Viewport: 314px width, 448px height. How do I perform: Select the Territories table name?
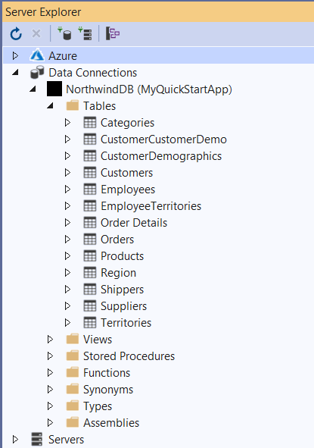pyautogui.click(x=126, y=323)
